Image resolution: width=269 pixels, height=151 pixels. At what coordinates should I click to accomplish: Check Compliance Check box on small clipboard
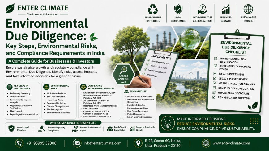coord(147,65)
